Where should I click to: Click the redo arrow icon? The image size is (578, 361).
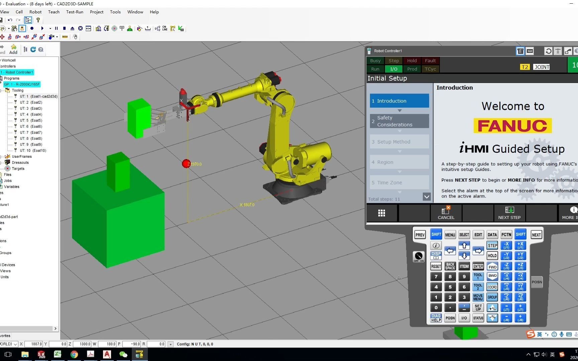click(18, 20)
